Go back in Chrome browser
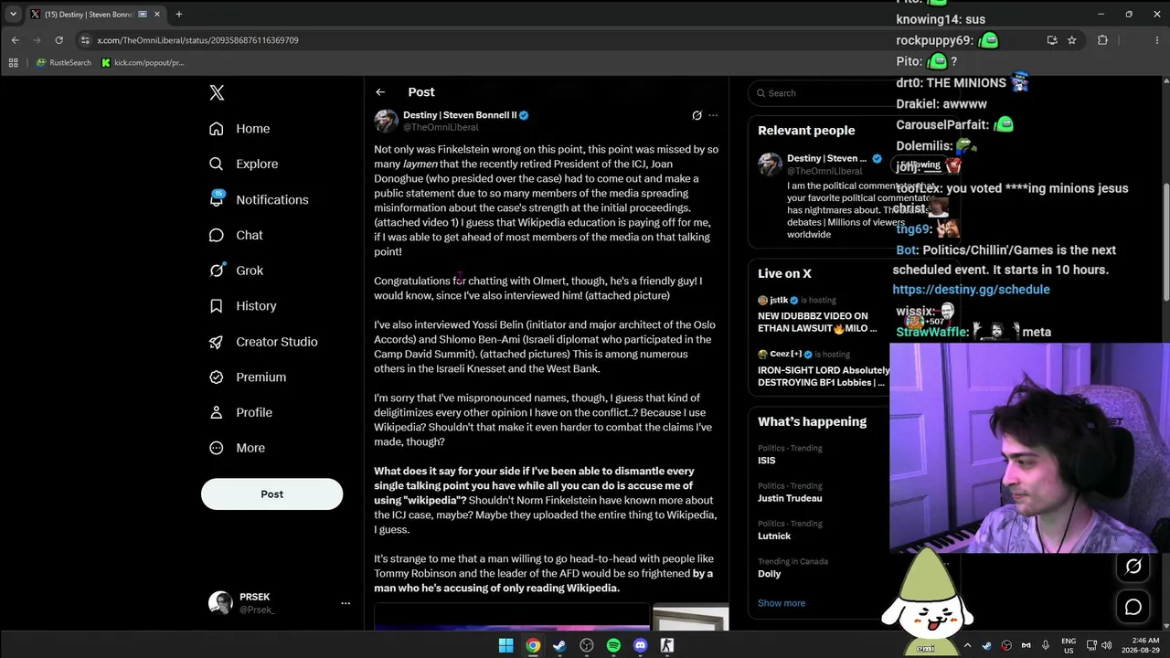This screenshot has width=1170, height=658. [15, 40]
